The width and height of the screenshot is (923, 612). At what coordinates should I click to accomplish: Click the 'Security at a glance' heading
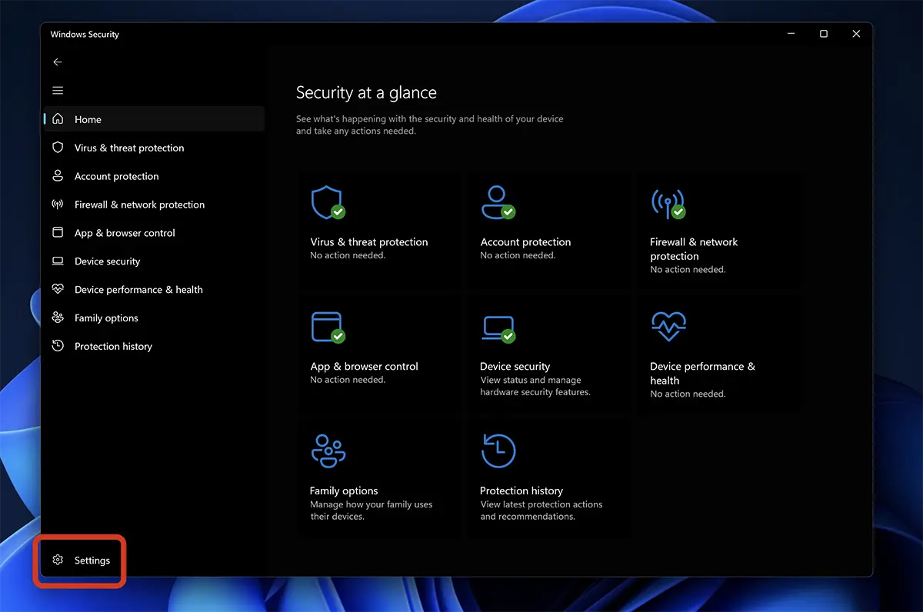[366, 92]
